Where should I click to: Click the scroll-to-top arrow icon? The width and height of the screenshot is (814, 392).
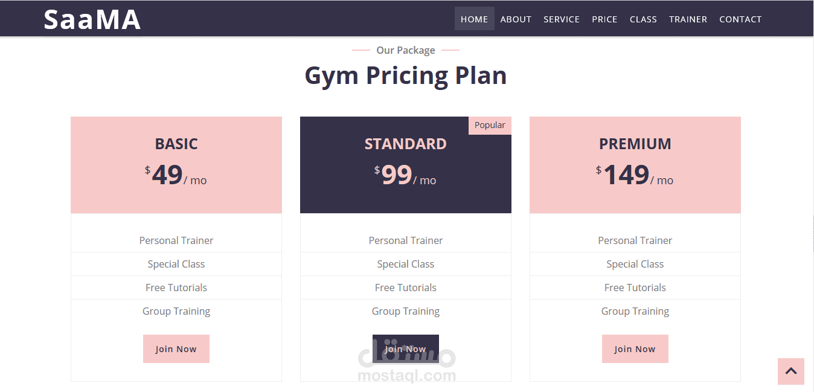(x=790, y=371)
